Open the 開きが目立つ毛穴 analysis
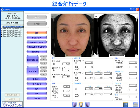The image size is (140, 108). pyautogui.click(x=37, y=42)
